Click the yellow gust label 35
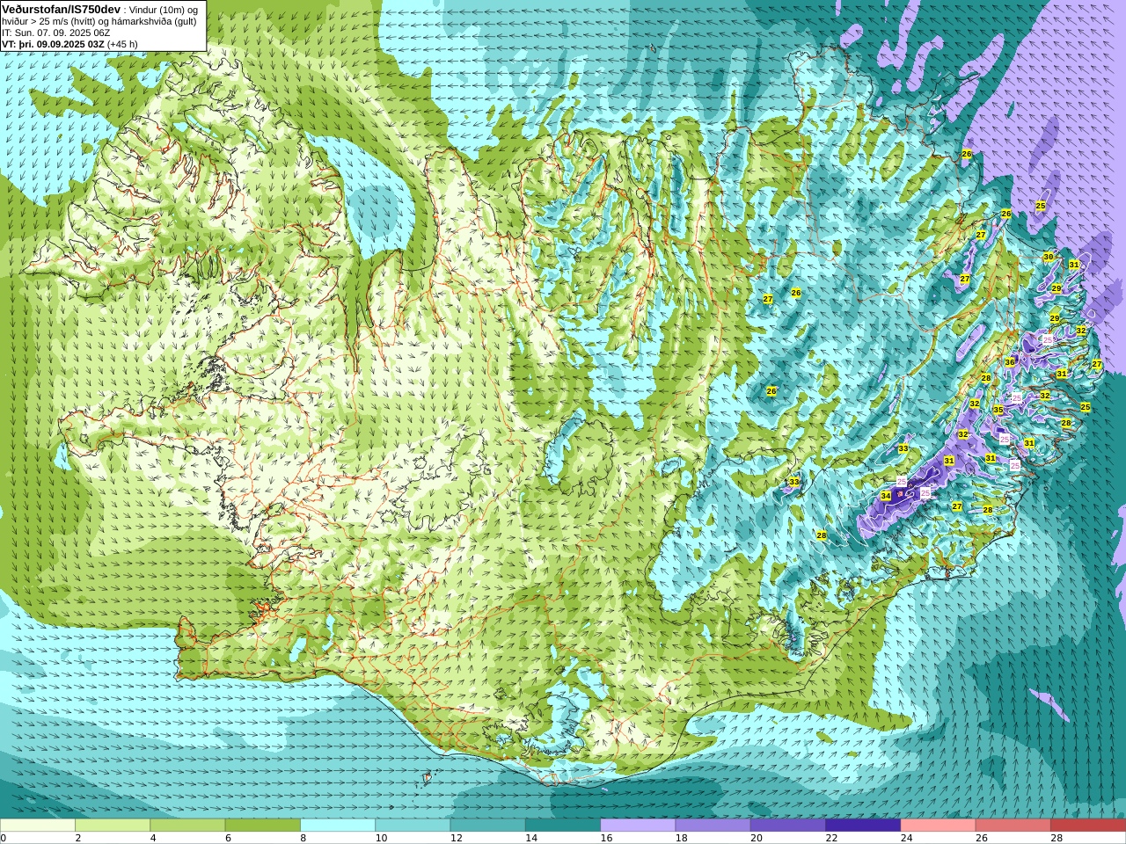The width and height of the screenshot is (1126, 844). 998,411
